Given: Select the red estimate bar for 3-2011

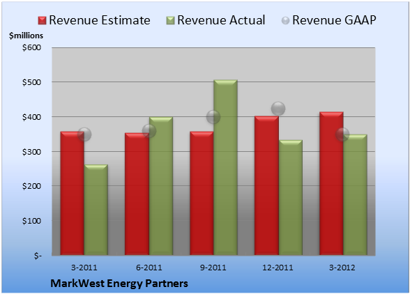Looking at the screenshot, I should coord(73,194).
